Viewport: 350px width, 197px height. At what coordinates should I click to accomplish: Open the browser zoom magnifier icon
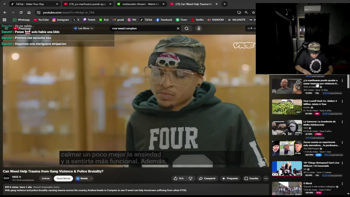pyautogui.click(x=246, y=12)
